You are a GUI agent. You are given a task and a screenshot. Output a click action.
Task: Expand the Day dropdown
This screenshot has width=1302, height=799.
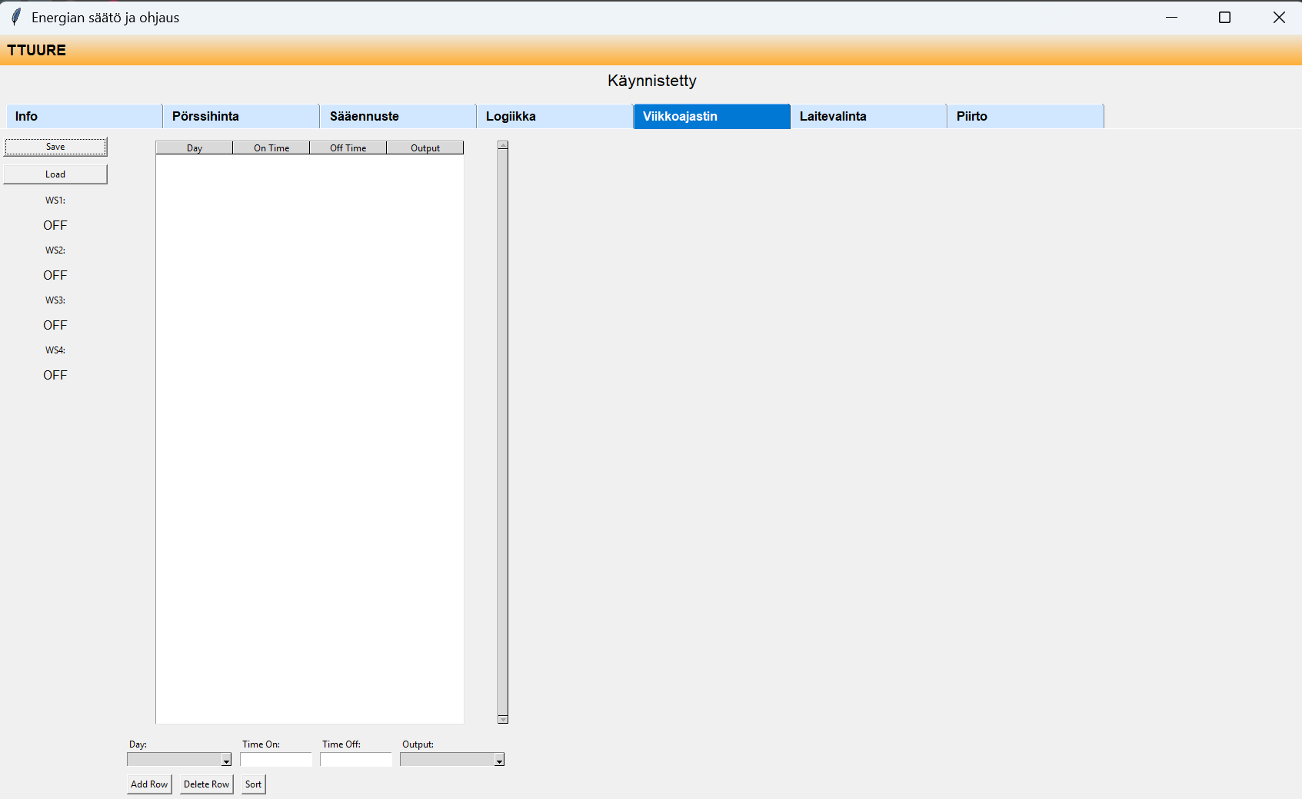tap(226, 760)
